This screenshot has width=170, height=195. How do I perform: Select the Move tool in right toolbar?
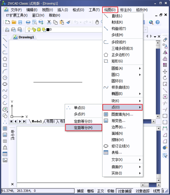tap(165, 71)
